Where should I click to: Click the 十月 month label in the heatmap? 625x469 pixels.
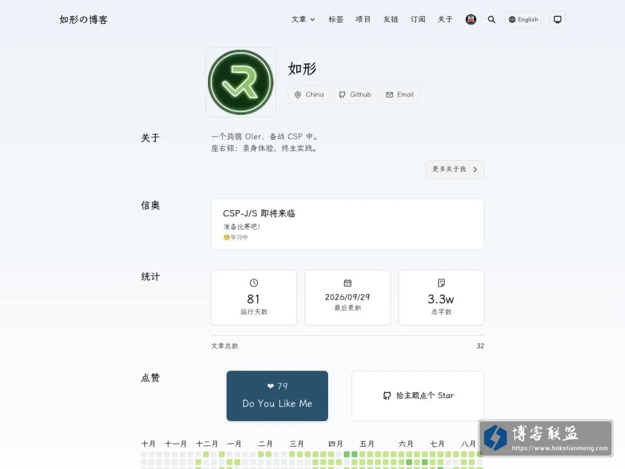[x=148, y=444]
